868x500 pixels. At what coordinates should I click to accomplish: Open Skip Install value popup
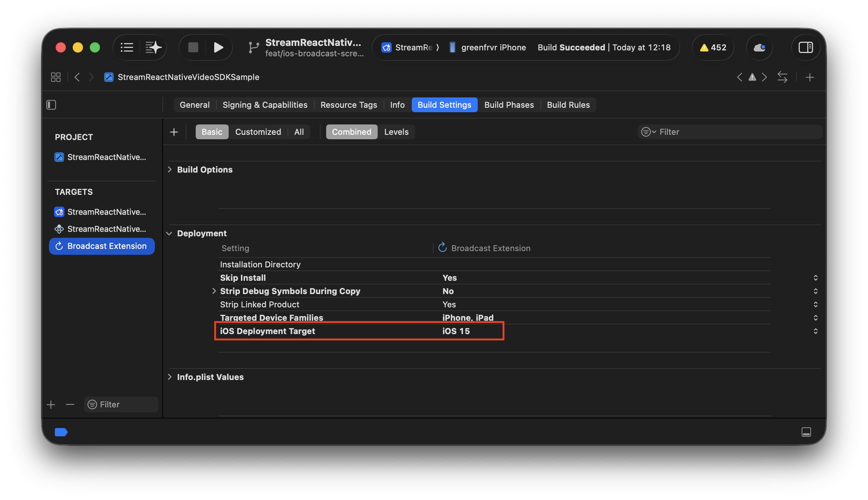click(x=815, y=278)
